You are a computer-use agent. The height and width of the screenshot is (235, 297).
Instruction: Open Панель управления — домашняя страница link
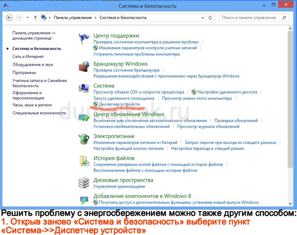[34, 35]
